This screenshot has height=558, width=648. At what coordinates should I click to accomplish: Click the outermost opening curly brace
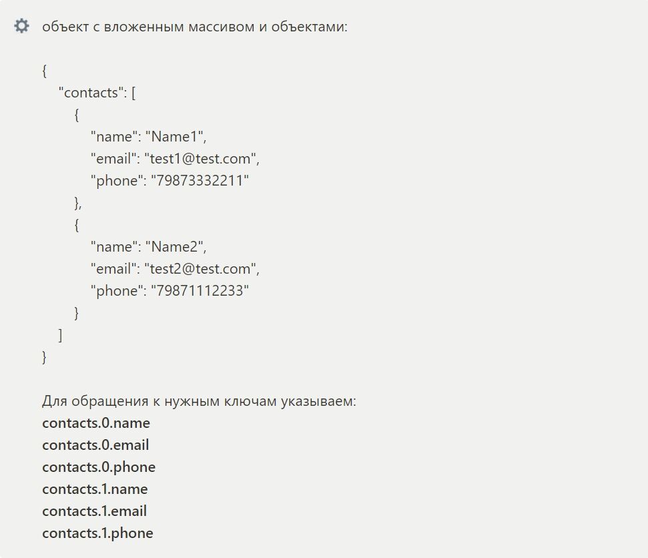(x=45, y=71)
